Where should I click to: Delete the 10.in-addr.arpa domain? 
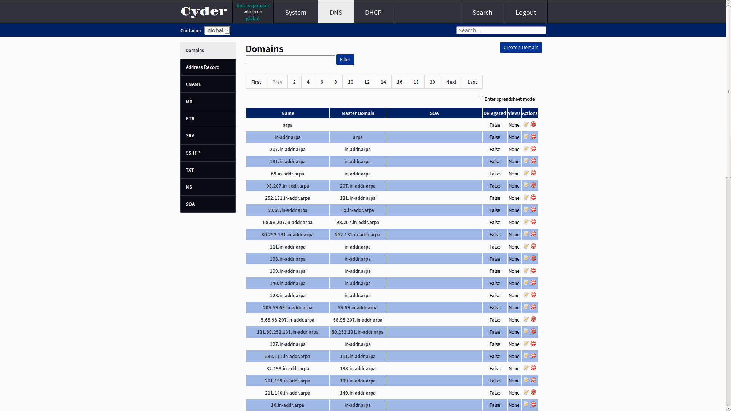pos(533,405)
